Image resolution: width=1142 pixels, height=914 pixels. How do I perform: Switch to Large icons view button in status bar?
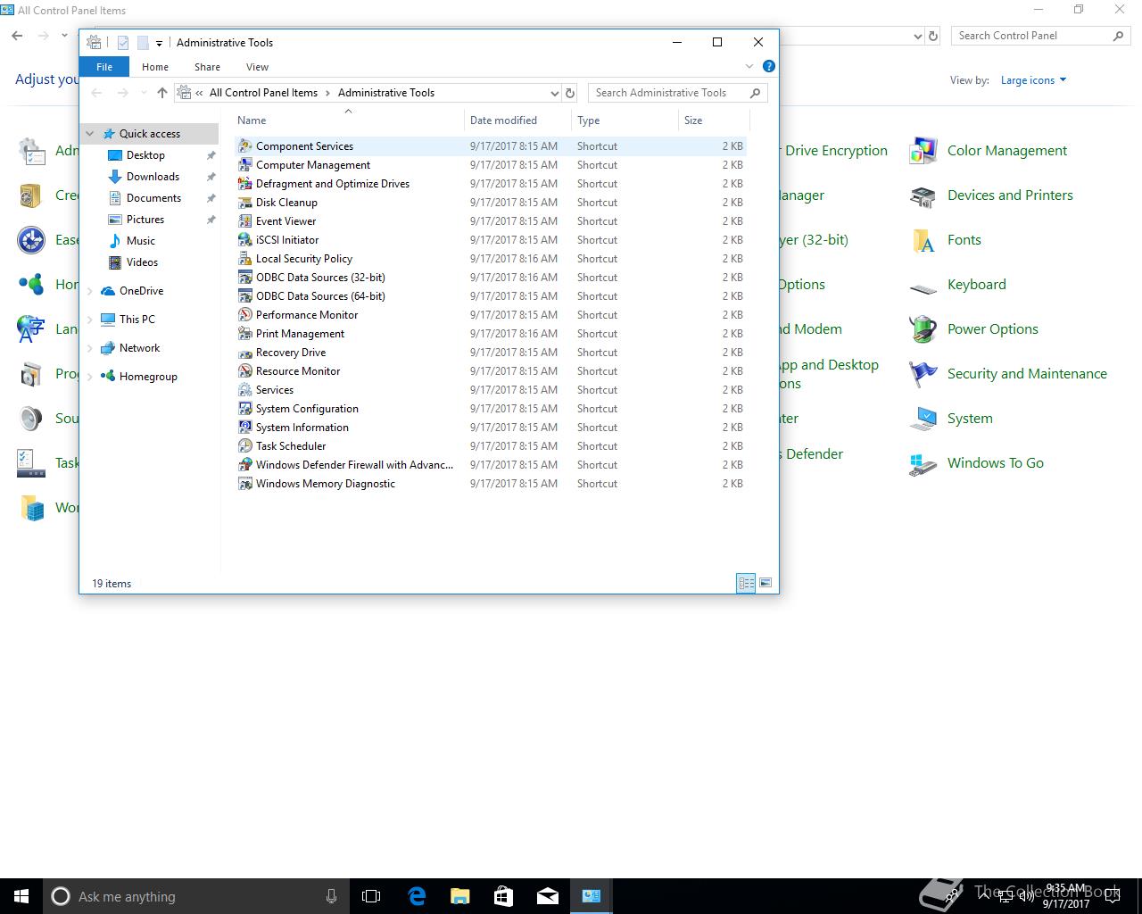pyautogui.click(x=765, y=583)
